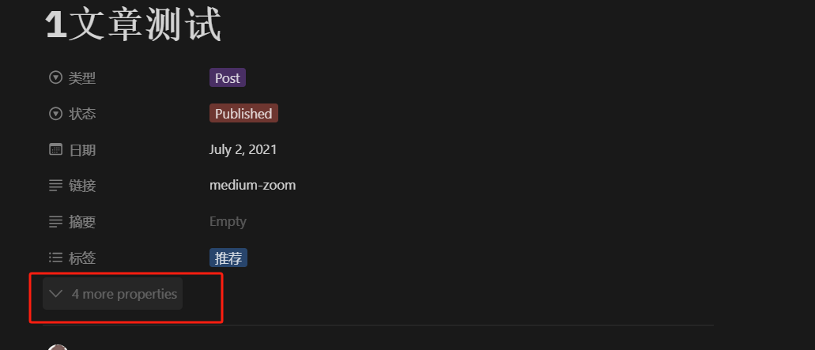Edit the medium-zoom link value
The width and height of the screenshot is (815, 350).
(x=253, y=185)
